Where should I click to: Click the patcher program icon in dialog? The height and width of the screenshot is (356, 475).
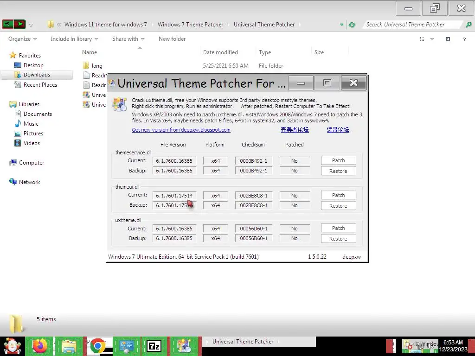pos(119,104)
